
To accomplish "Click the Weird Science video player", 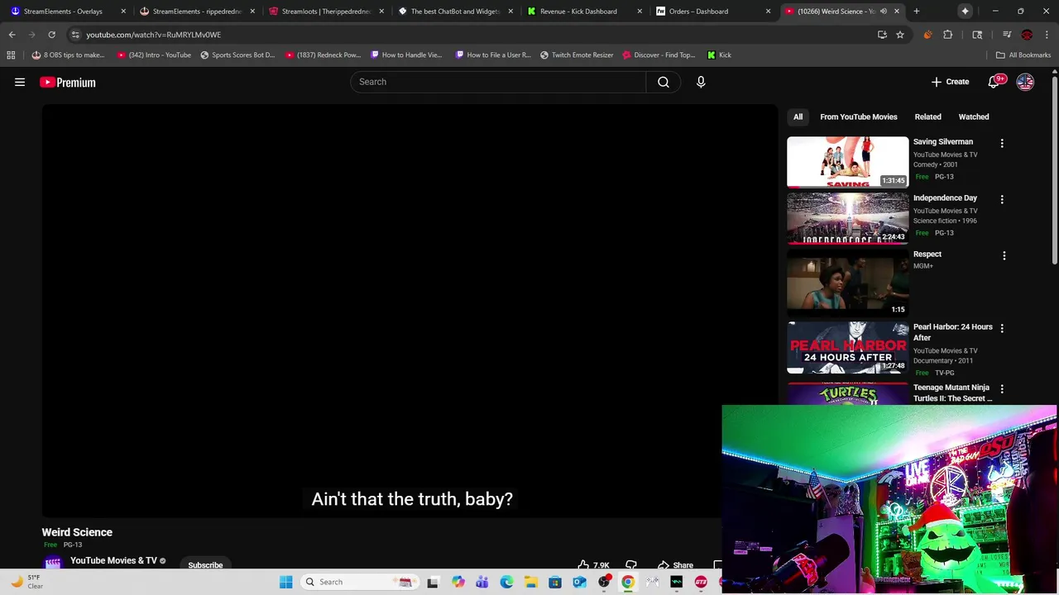I will tap(410, 312).
